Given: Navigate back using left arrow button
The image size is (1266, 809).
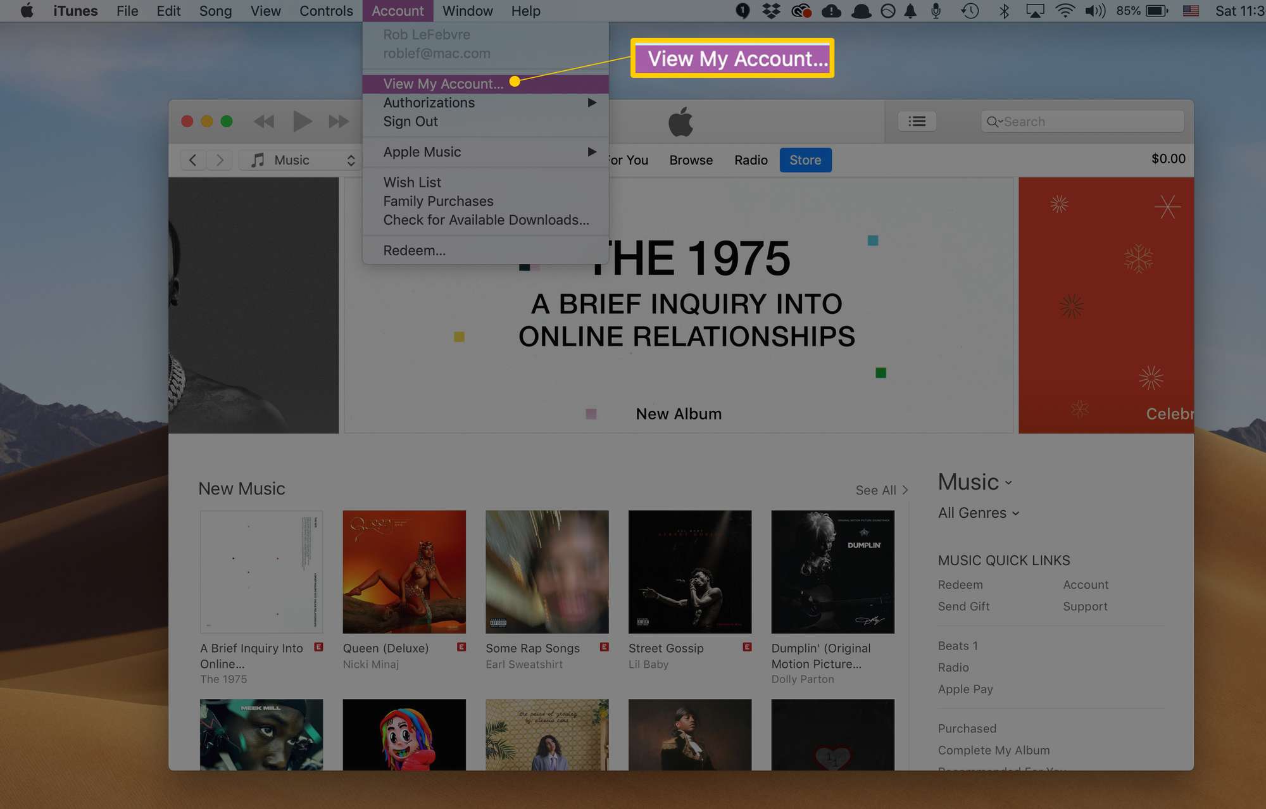Looking at the screenshot, I should click(193, 160).
